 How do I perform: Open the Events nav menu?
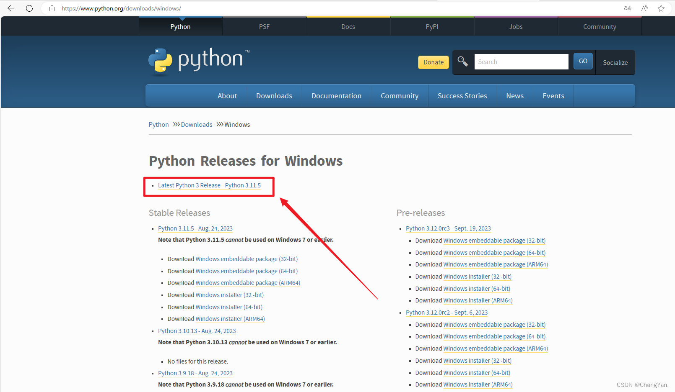(x=553, y=96)
